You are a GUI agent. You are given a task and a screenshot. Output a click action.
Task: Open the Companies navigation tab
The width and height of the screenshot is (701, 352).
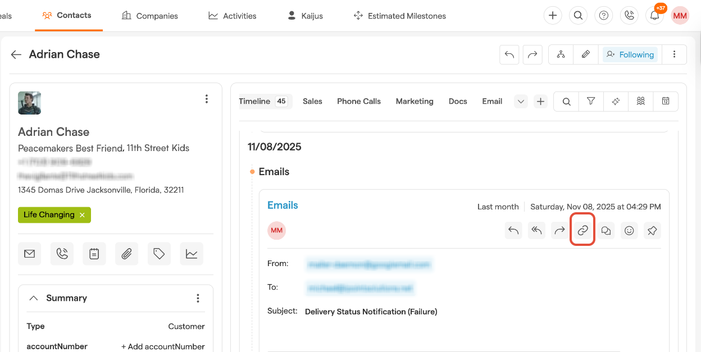point(150,16)
